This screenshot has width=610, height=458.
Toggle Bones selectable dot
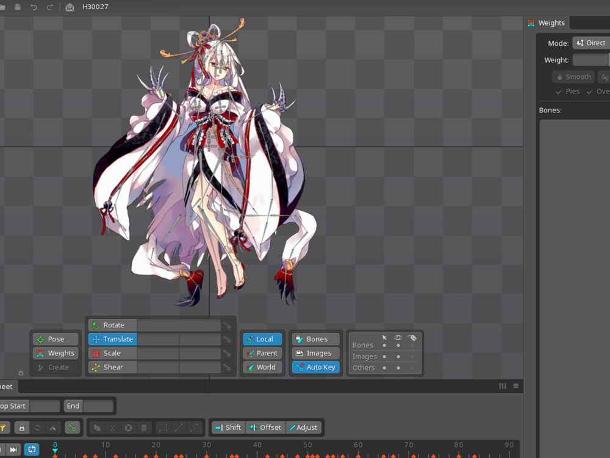[x=384, y=346]
